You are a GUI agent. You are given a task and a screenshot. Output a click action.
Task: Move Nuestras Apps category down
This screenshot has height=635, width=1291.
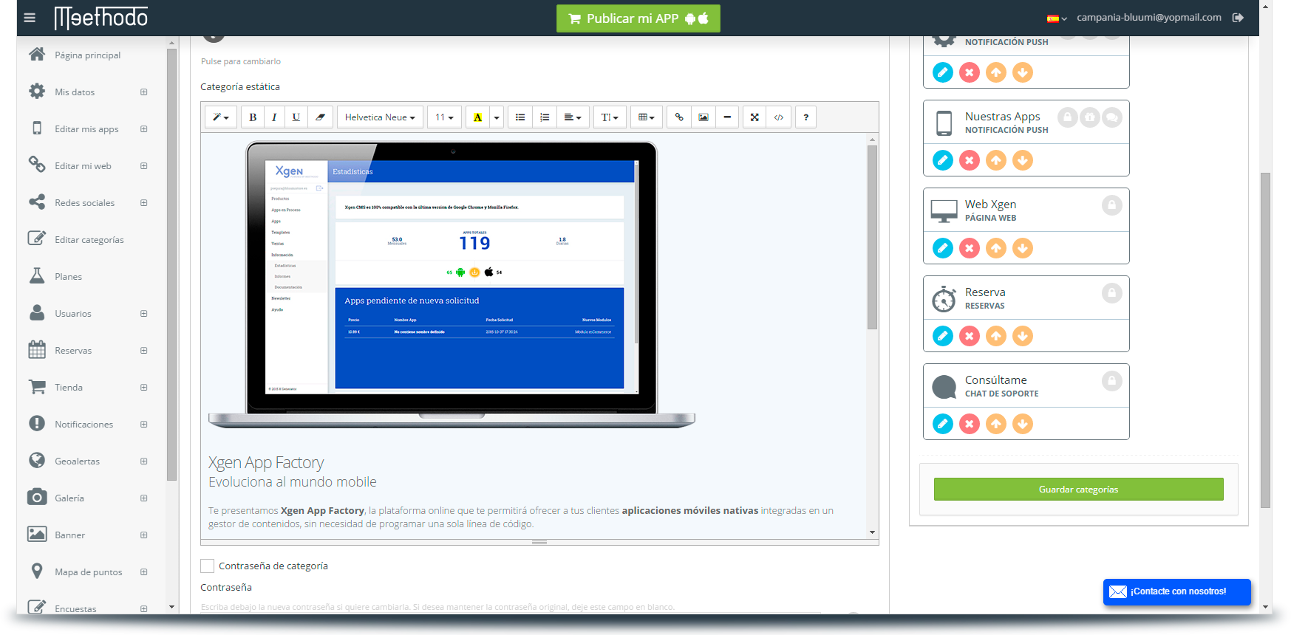point(1023,160)
